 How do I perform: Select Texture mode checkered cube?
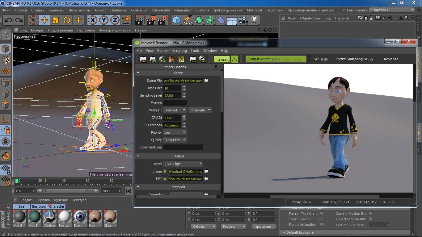tap(6, 60)
